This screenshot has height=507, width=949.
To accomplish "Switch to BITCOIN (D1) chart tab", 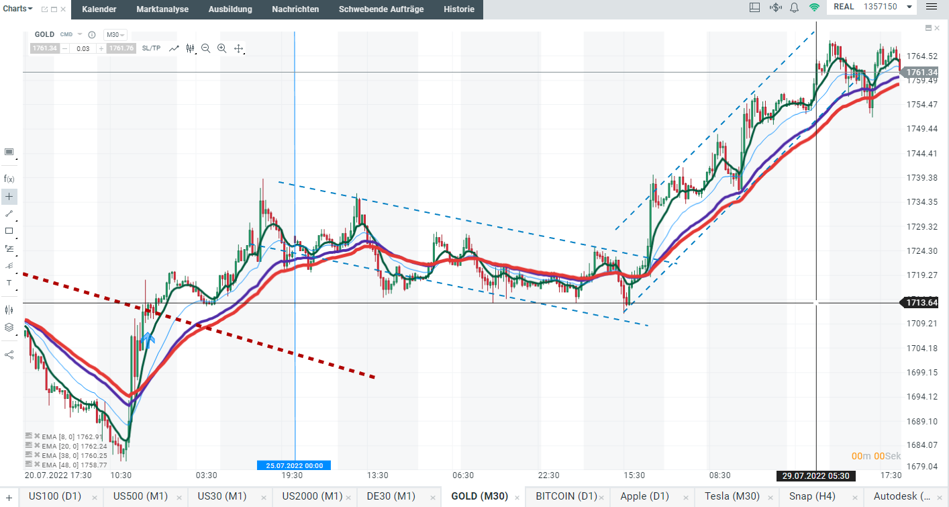I will coord(566,497).
